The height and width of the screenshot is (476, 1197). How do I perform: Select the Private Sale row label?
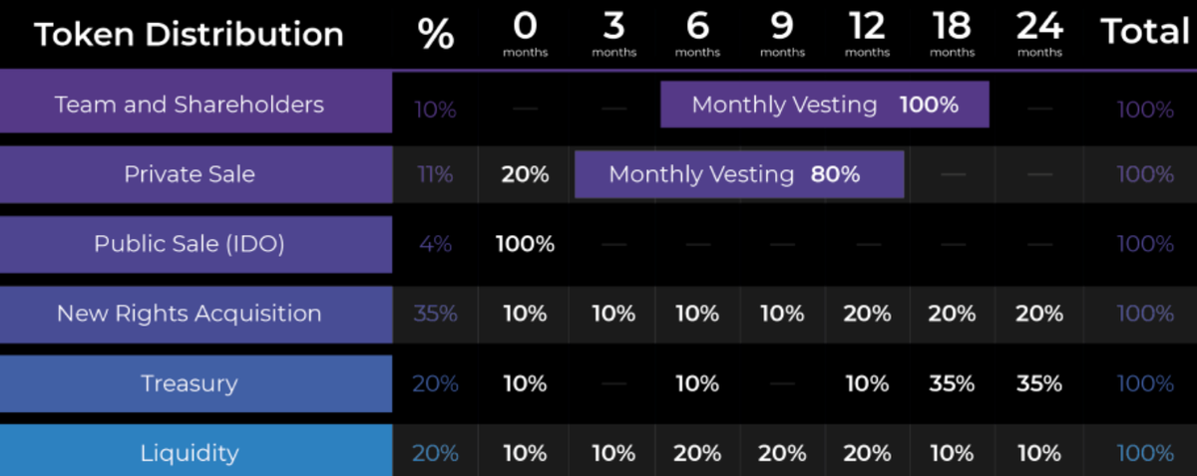[190, 174]
